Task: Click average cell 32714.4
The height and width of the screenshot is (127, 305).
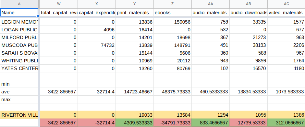Action: click(97, 92)
